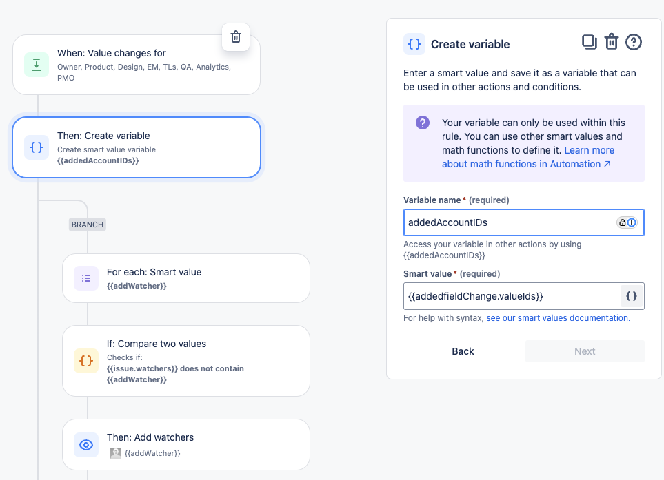Select the When: Value changes for trigger
Viewport: 664px width, 480px height.
(137, 65)
